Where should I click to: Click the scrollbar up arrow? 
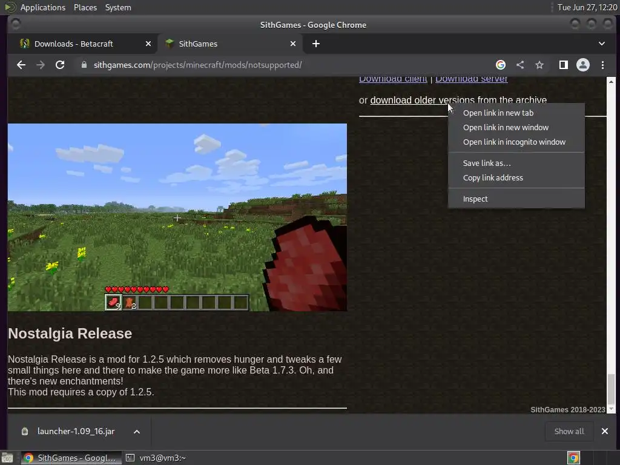[611, 81]
